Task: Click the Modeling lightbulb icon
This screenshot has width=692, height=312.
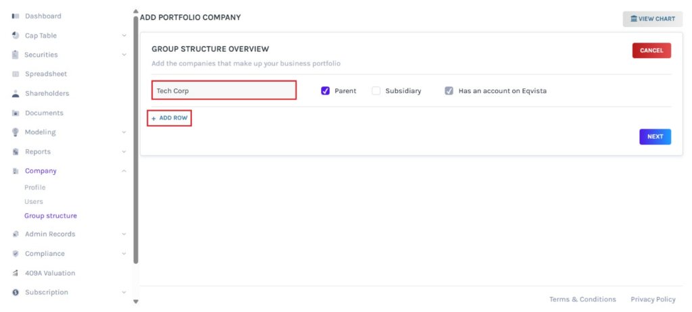Action: click(x=15, y=132)
